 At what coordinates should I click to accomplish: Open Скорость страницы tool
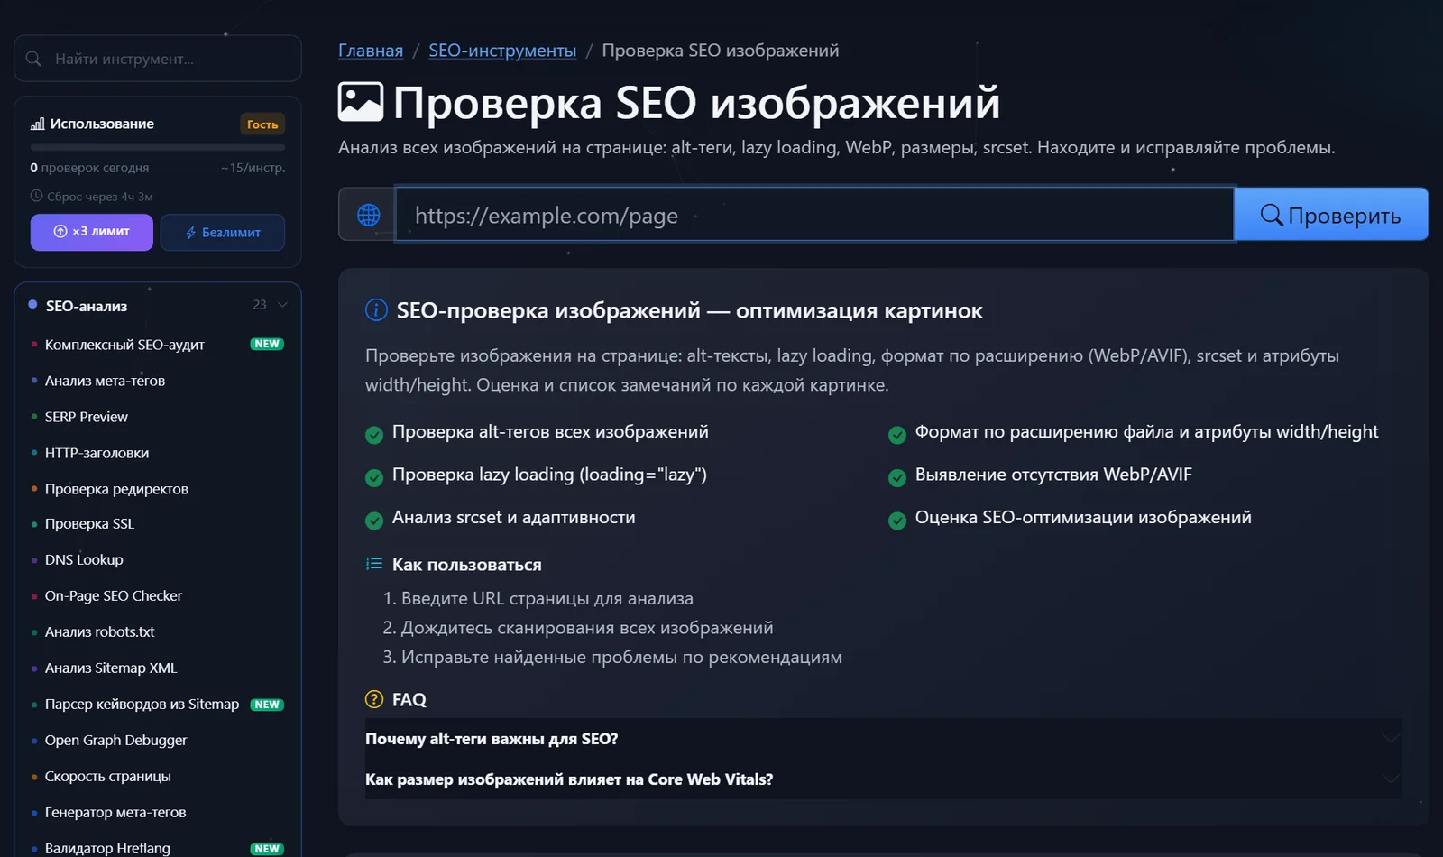click(107, 776)
